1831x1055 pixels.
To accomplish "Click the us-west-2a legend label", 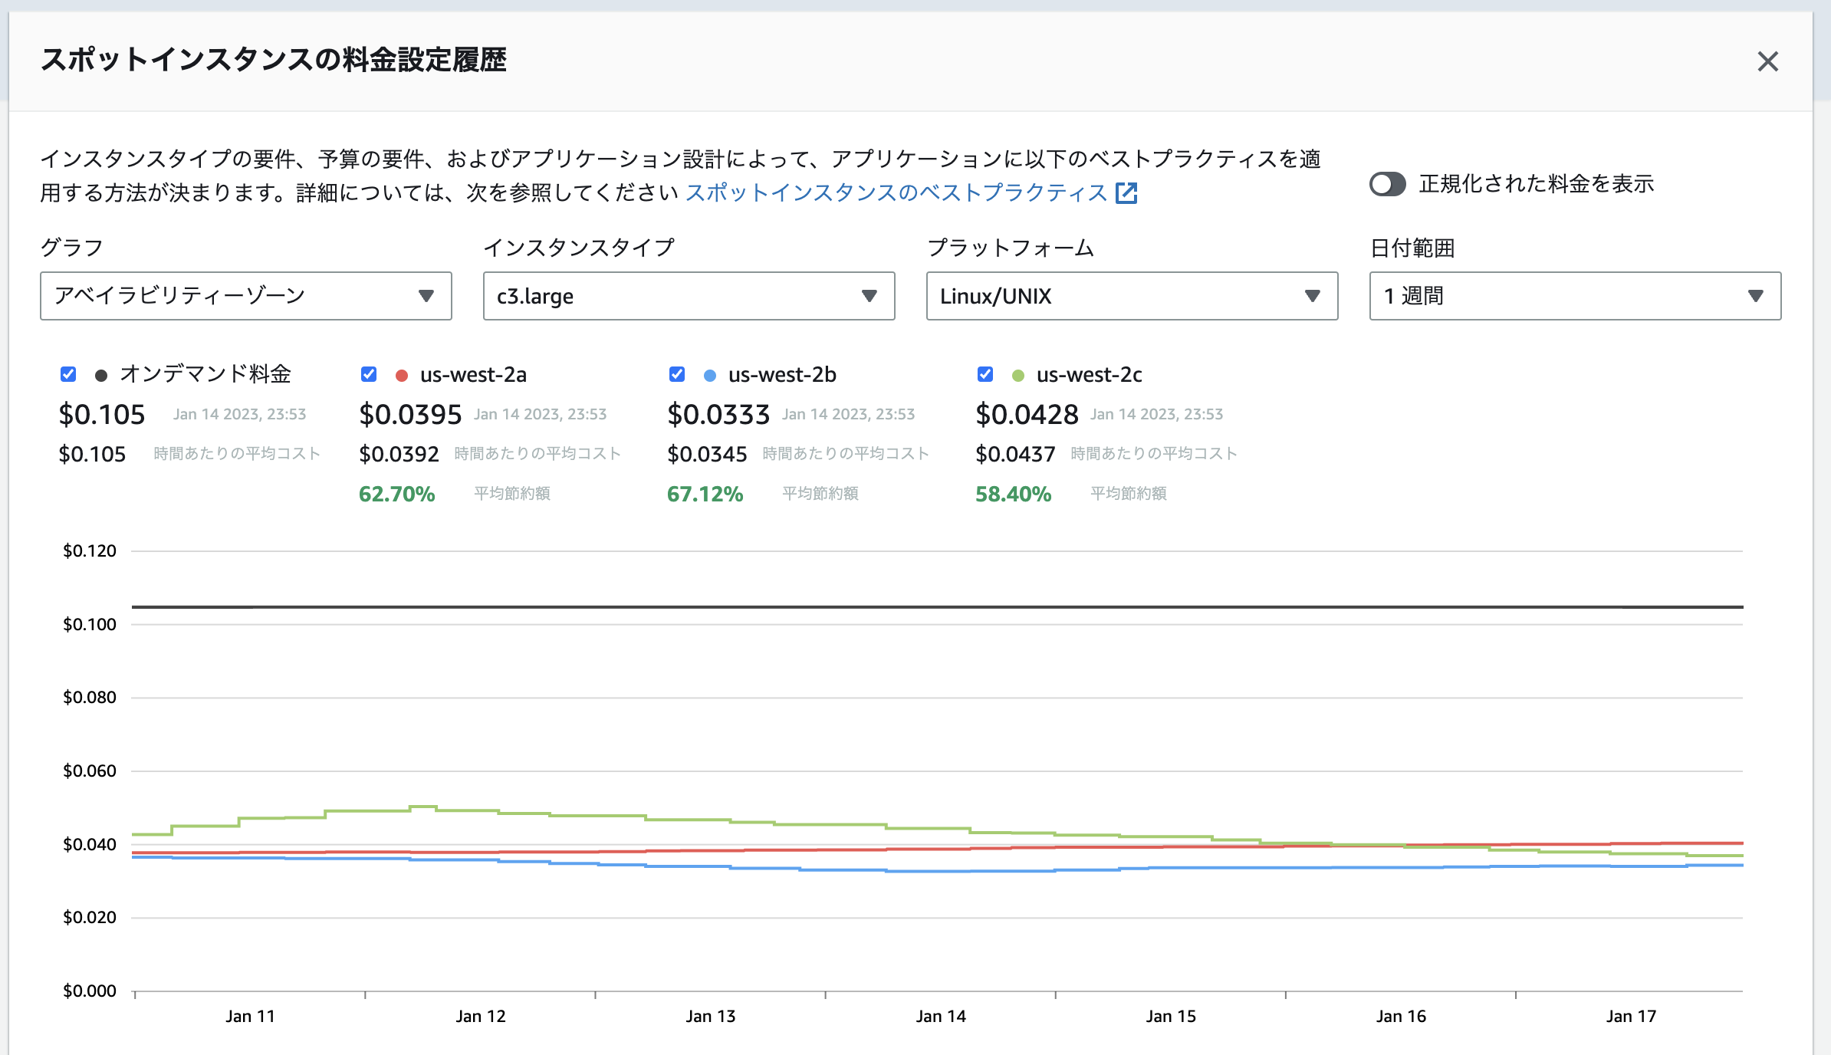I will (x=473, y=375).
